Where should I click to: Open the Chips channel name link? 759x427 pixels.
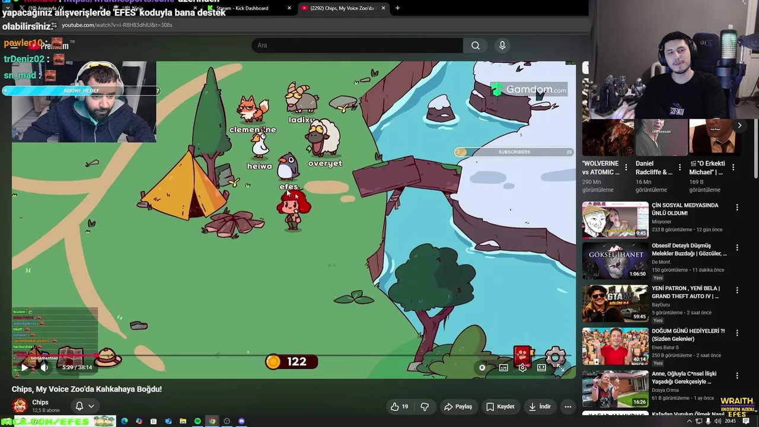coord(40,403)
